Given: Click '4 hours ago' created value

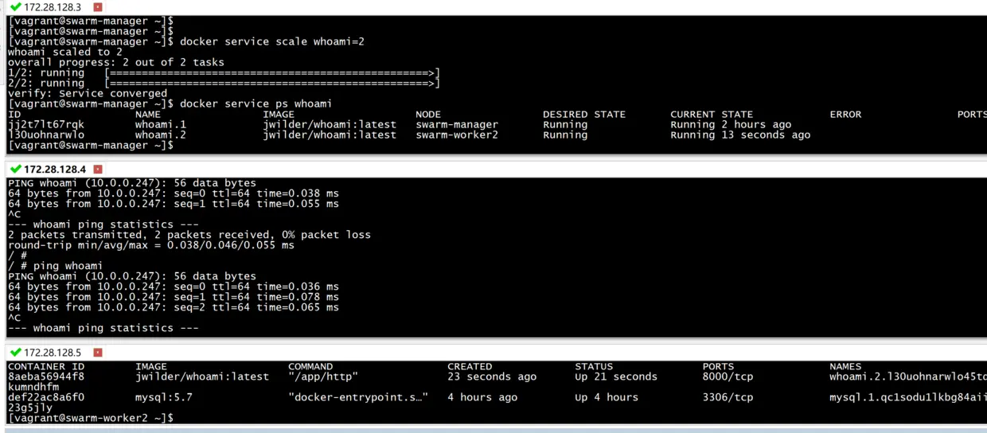Looking at the screenshot, I should 482,397.
